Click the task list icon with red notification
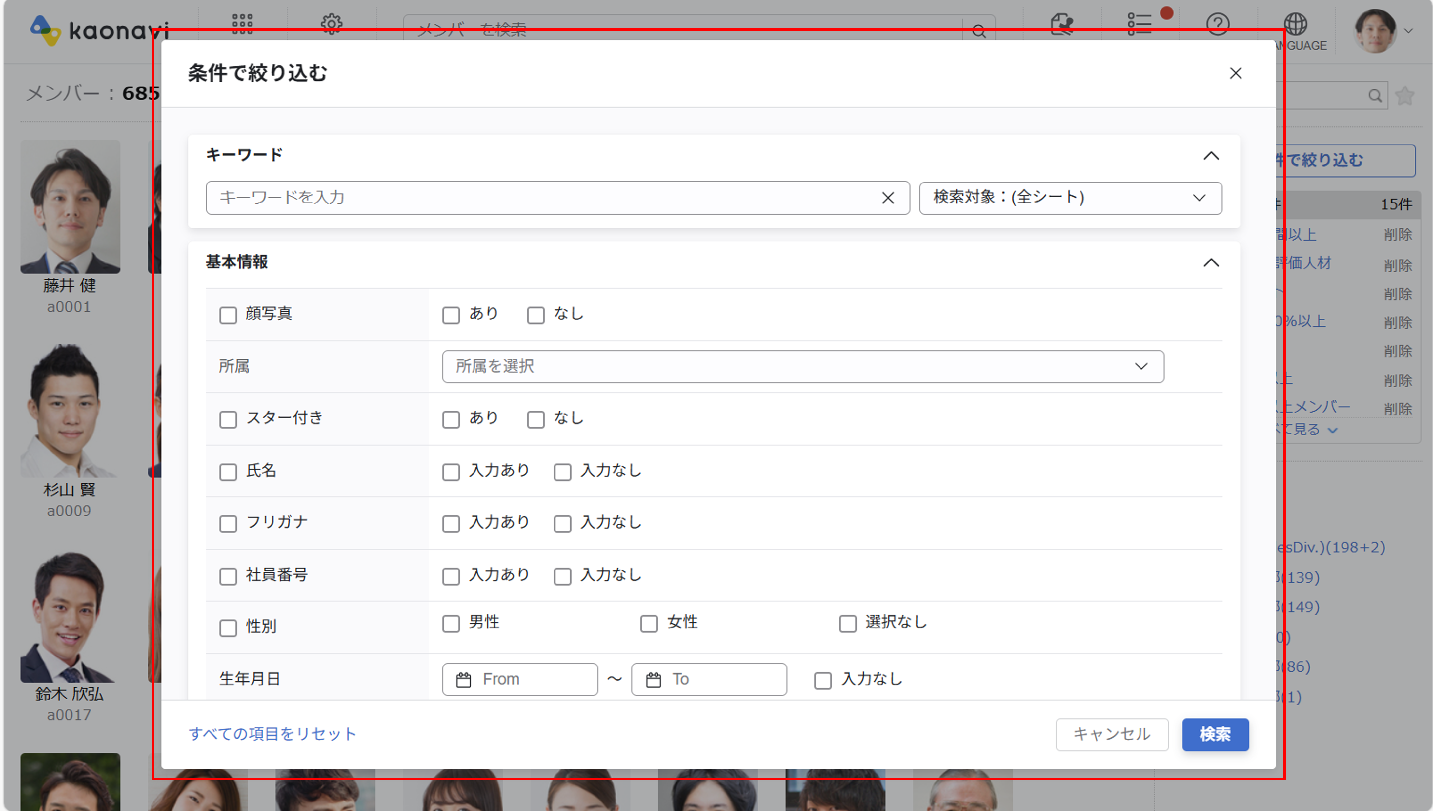 [1139, 25]
